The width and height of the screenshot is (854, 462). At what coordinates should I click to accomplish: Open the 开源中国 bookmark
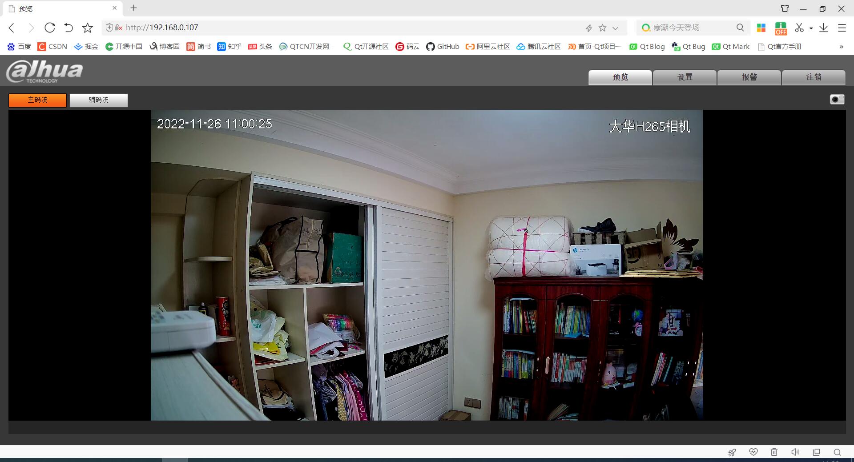tap(124, 46)
